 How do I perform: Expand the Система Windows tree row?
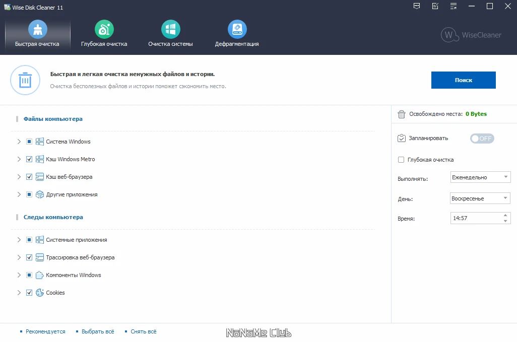[19, 142]
